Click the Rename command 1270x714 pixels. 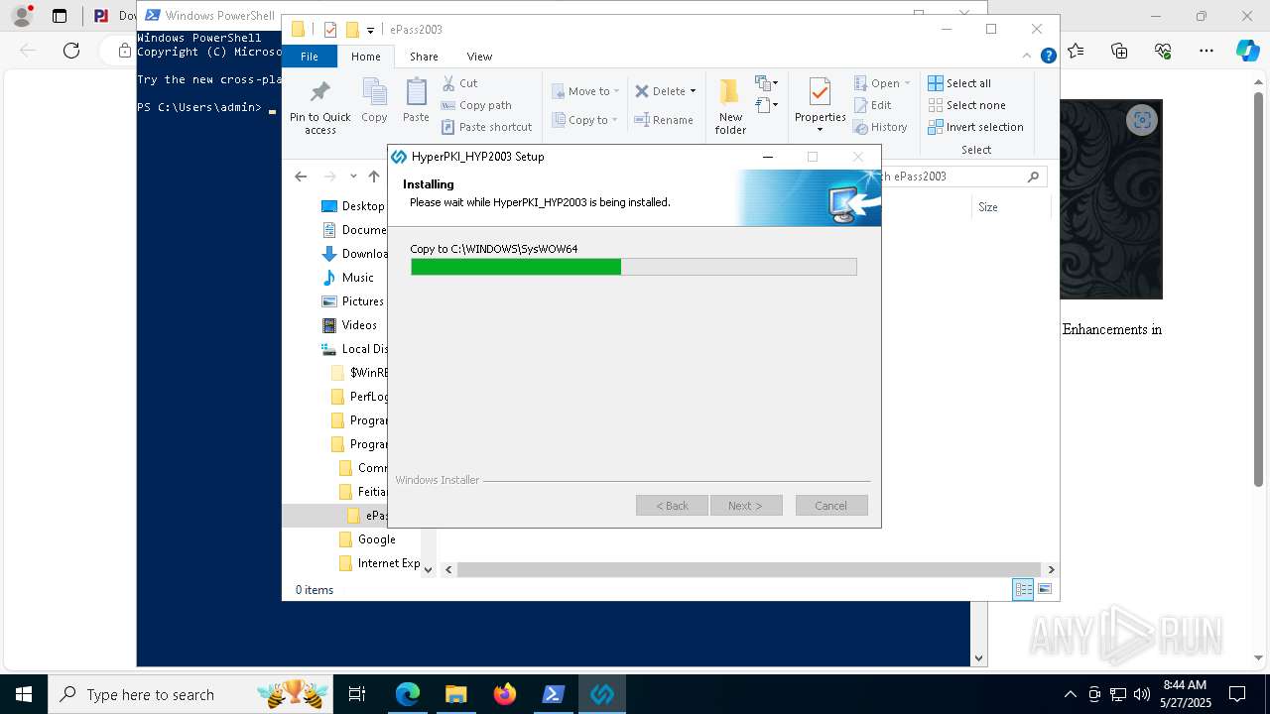[664, 120]
